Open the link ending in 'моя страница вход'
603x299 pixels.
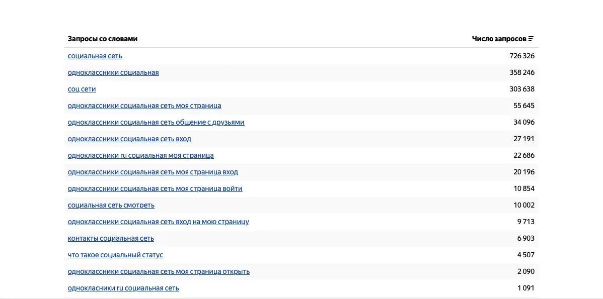click(153, 172)
